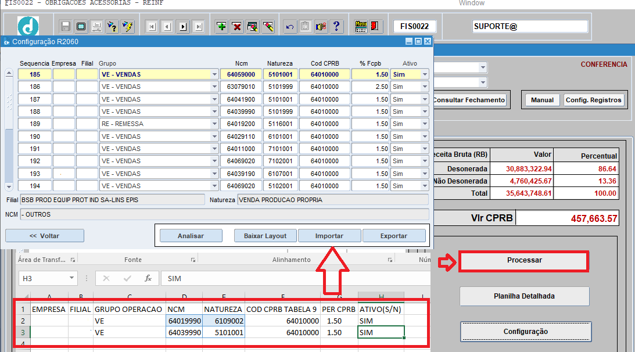Click the green plus Insert Record icon
The height and width of the screenshot is (352, 635).
click(221, 27)
